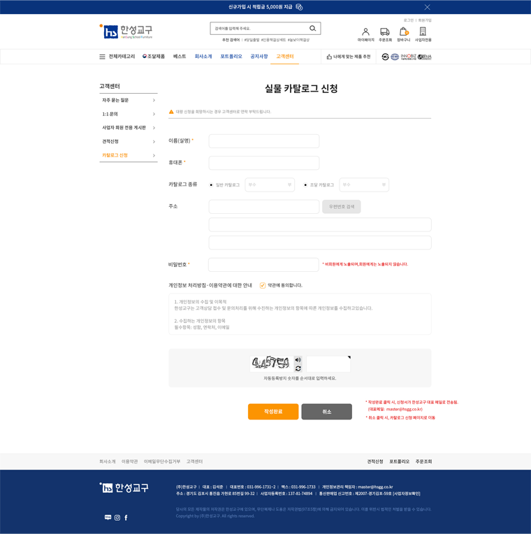This screenshot has width=531, height=534.
Task: Click footer 고객센터 link
Action: pyautogui.click(x=194, y=461)
